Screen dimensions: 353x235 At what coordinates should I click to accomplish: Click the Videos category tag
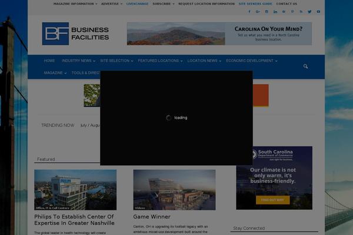tap(140, 208)
